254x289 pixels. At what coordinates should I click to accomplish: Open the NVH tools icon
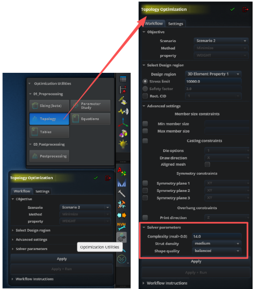121,226
